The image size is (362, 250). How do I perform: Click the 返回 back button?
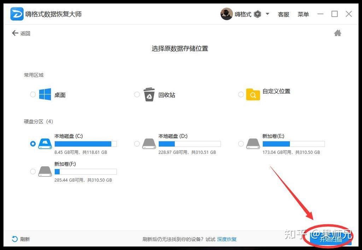click(21, 33)
